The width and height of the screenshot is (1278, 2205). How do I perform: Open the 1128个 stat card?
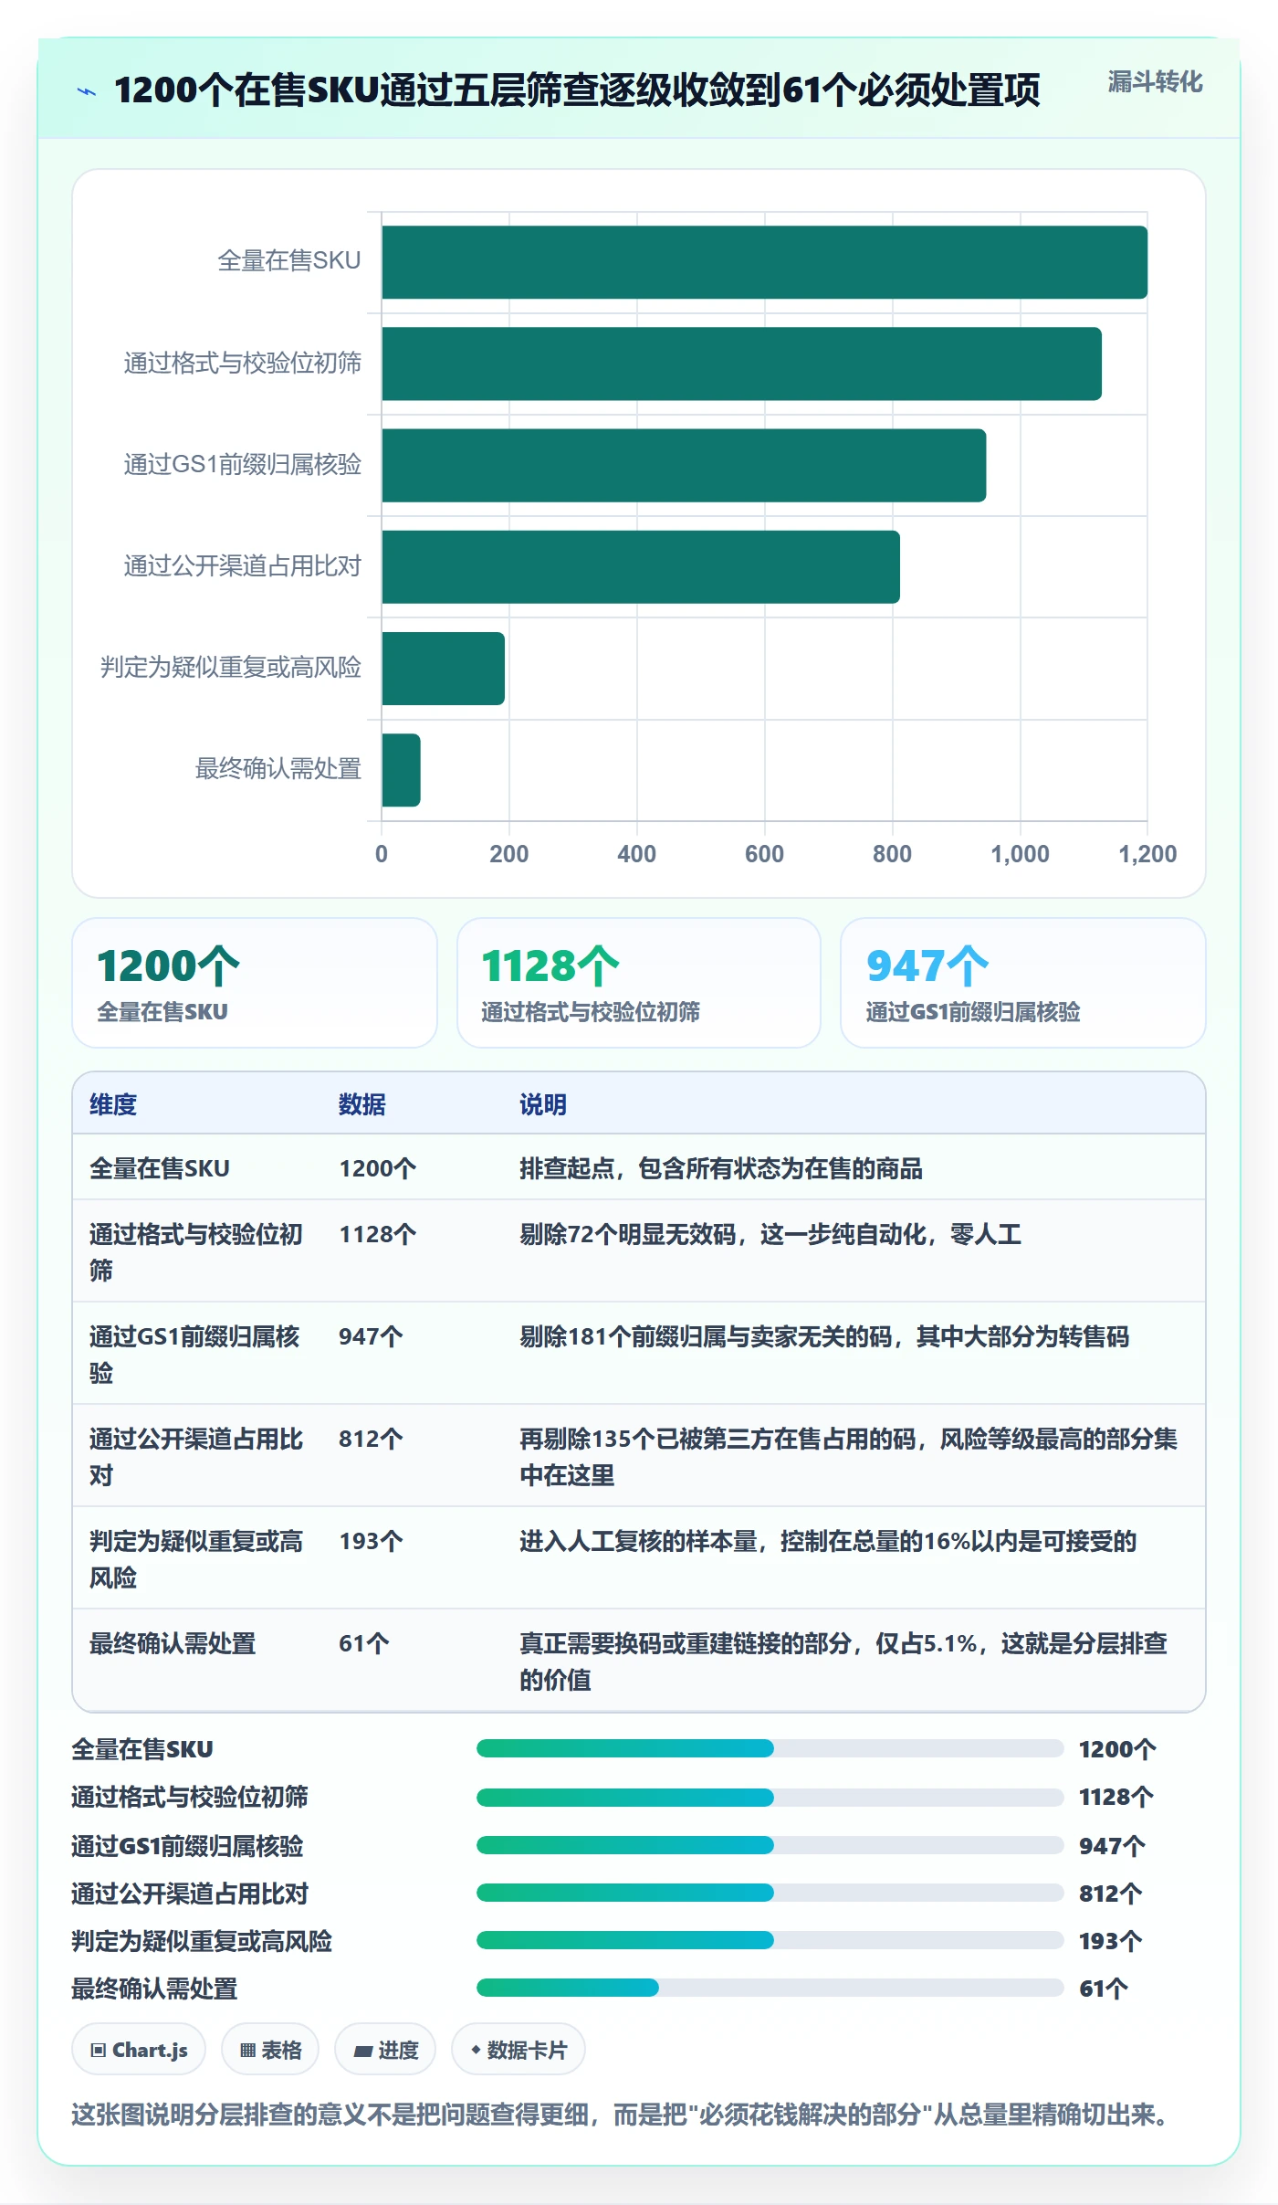(639, 983)
